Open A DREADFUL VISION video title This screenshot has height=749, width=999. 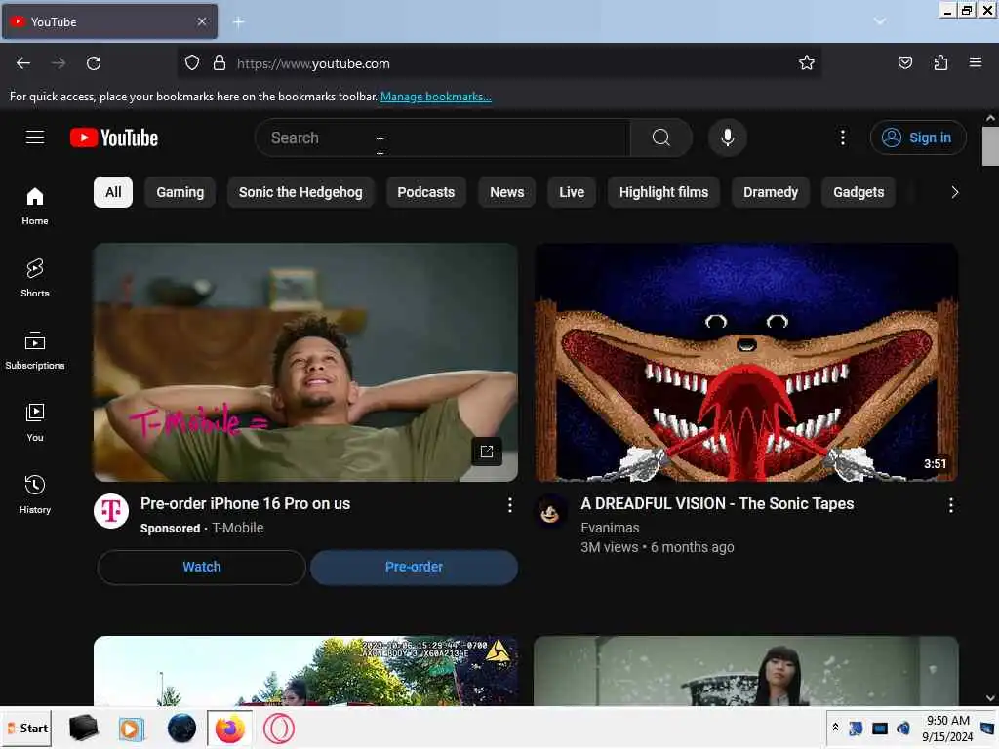click(x=717, y=504)
